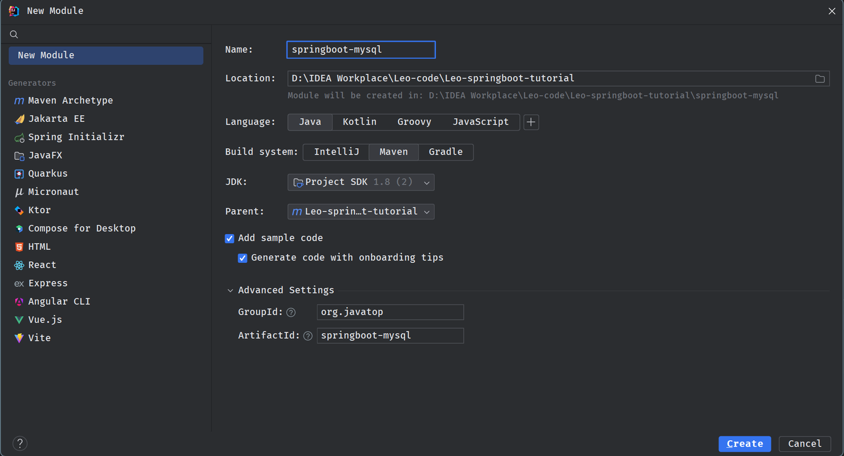Select the Maven Archetype generator icon
844x456 pixels.
[19, 101]
